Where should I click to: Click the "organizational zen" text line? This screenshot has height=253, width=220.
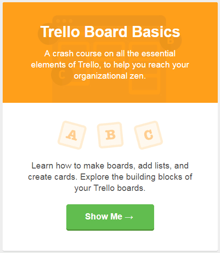(x=110, y=76)
